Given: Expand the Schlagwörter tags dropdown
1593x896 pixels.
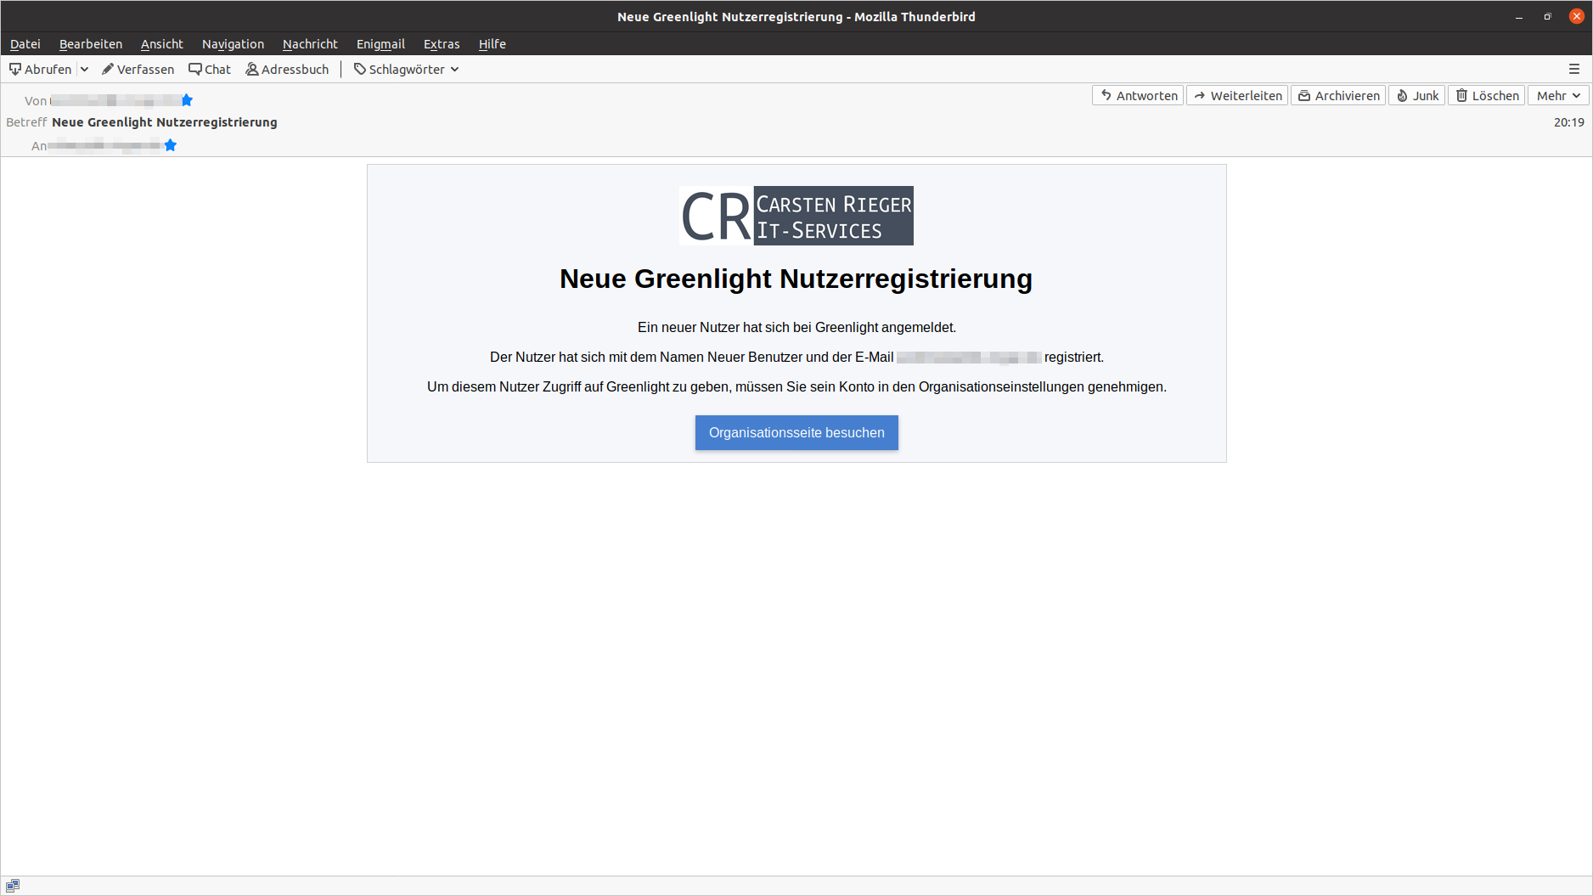Looking at the screenshot, I should 407,70.
